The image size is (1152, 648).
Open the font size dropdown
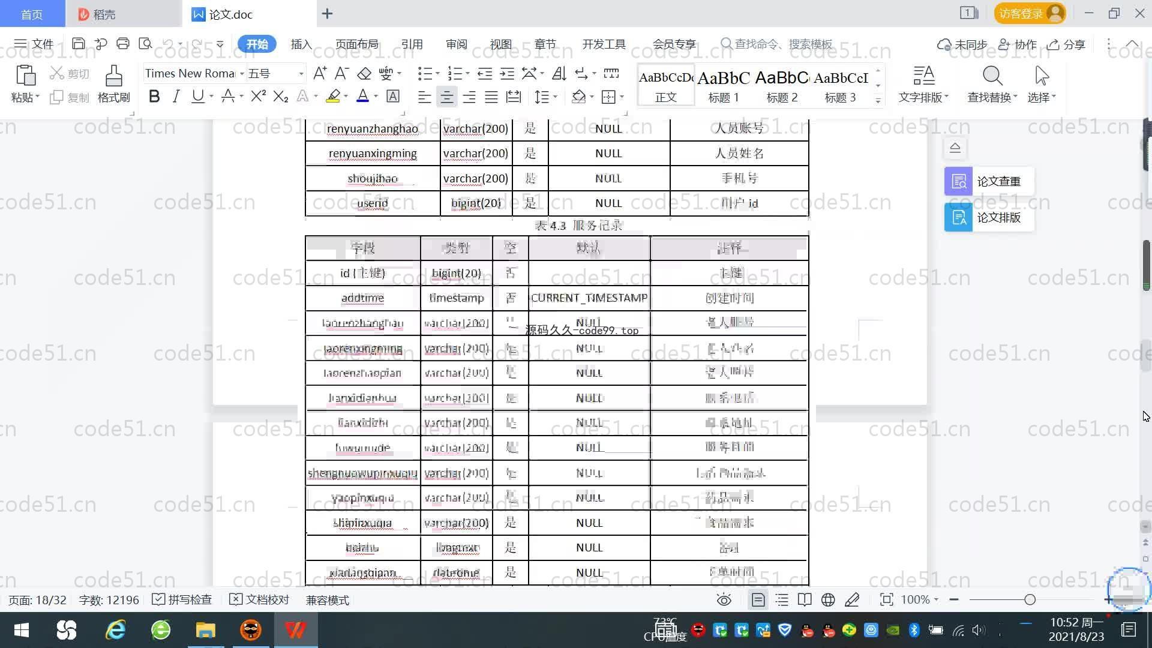[x=301, y=74]
